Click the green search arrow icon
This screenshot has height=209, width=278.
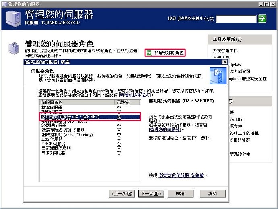tap(262, 18)
